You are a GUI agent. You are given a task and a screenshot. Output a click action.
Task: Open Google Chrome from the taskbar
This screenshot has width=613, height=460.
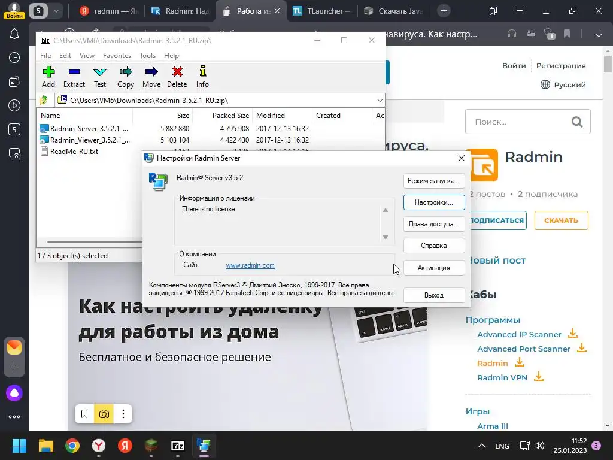coord(72,446)
